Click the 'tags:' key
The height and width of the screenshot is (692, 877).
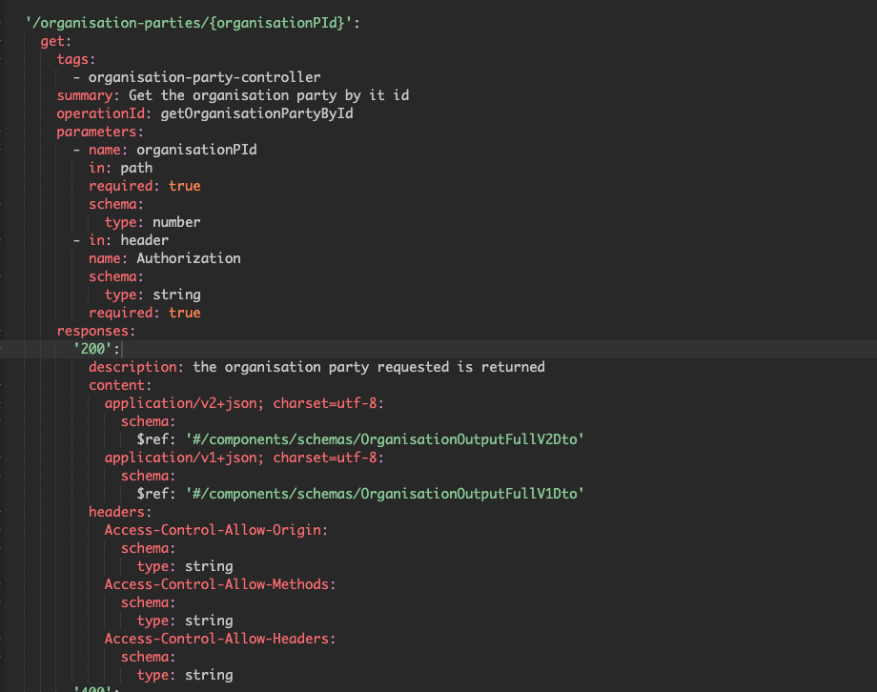coord(76,59)
